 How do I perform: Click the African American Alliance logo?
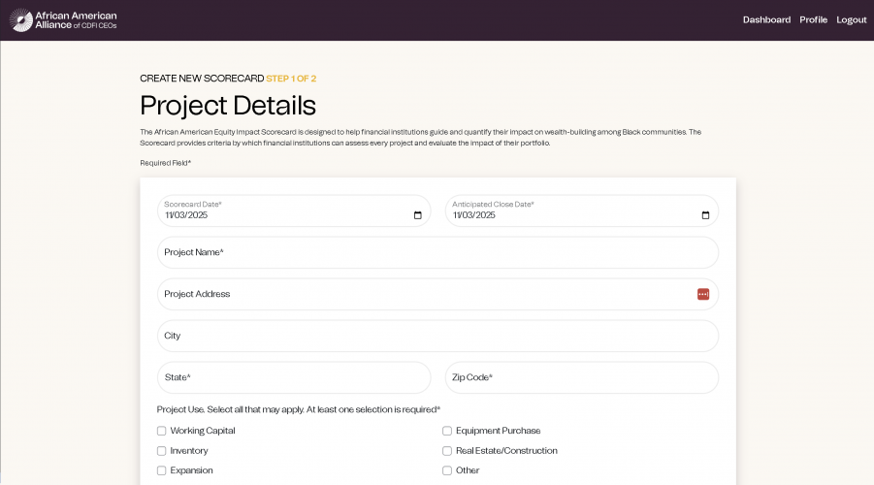pos(64,20)
